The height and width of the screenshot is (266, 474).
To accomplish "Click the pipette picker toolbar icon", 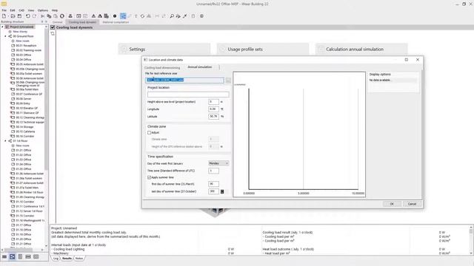I will (184, 16).
